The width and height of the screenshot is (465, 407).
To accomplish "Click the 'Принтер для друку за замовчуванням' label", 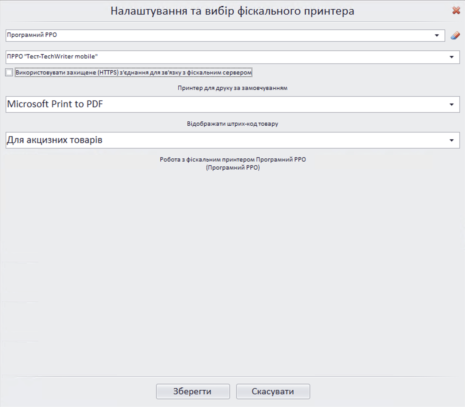I will (232, 88).
